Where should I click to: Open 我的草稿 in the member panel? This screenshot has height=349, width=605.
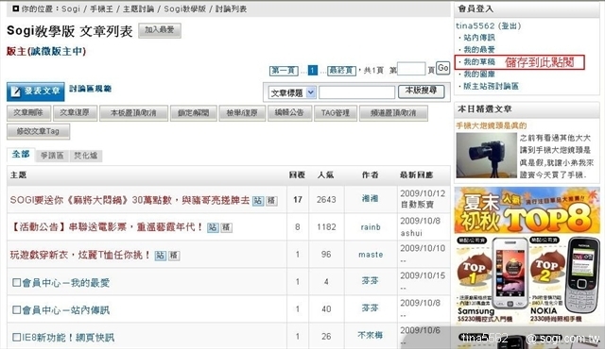pyautogui.click(x=479, y=61)
